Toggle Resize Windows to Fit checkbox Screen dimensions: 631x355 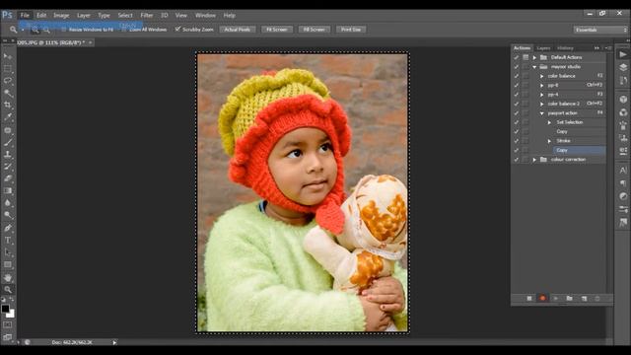tap(63, 30)
